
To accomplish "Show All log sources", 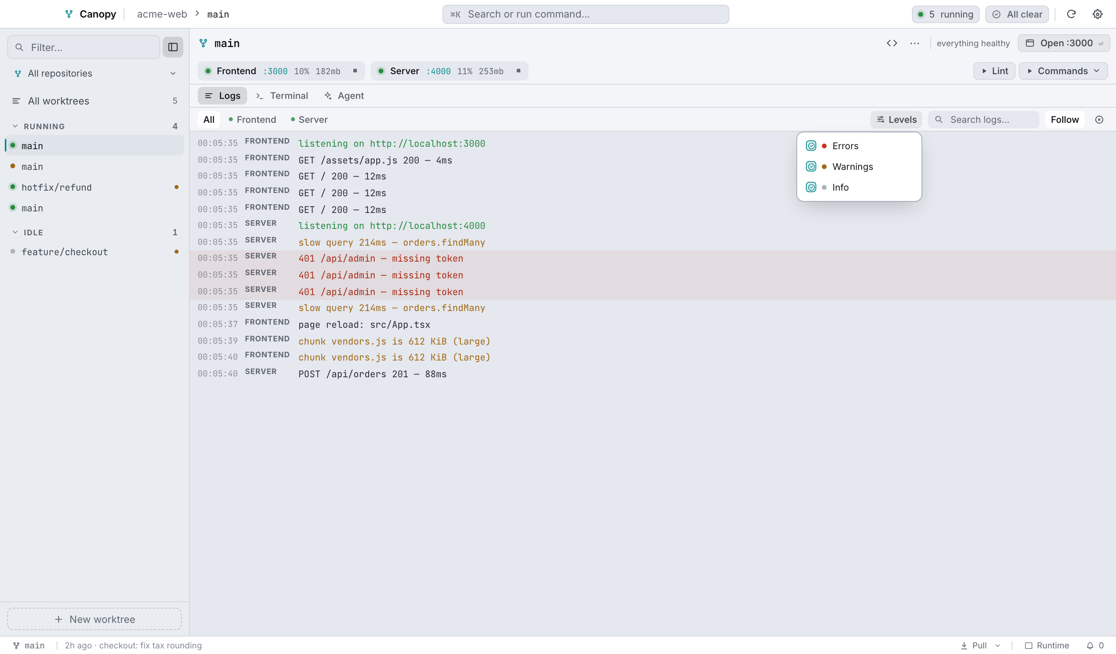I will coord(208,120).
